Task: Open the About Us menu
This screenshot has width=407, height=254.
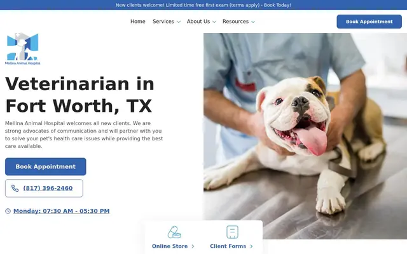Action: [198, 22]
